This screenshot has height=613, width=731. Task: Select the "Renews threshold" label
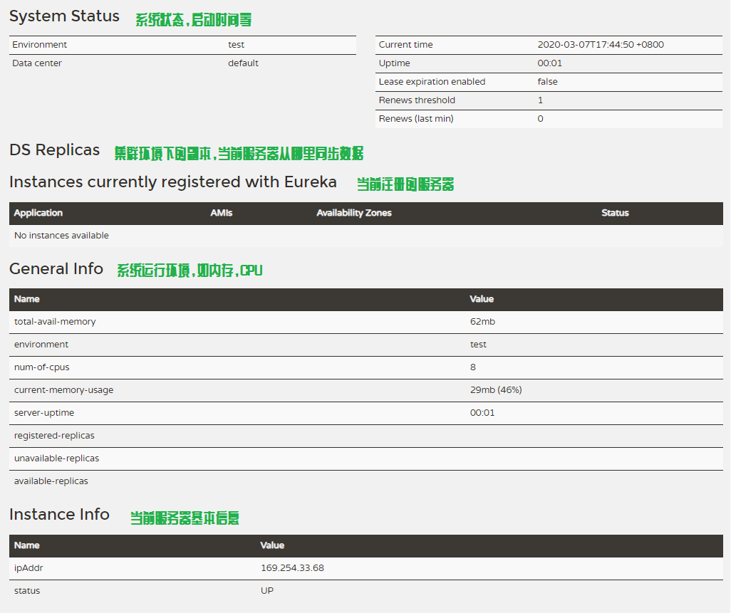point(417,100)
